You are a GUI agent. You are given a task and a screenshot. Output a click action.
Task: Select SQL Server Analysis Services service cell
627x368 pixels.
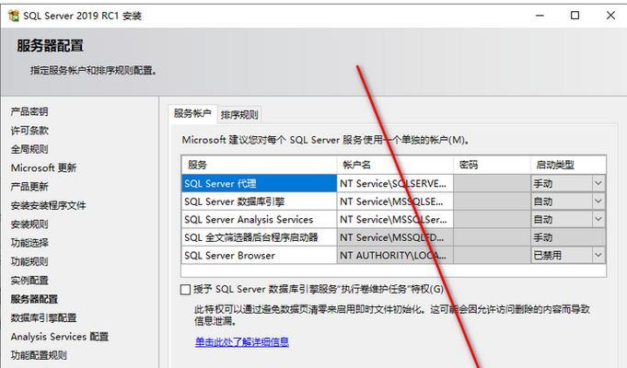(259, 219)
